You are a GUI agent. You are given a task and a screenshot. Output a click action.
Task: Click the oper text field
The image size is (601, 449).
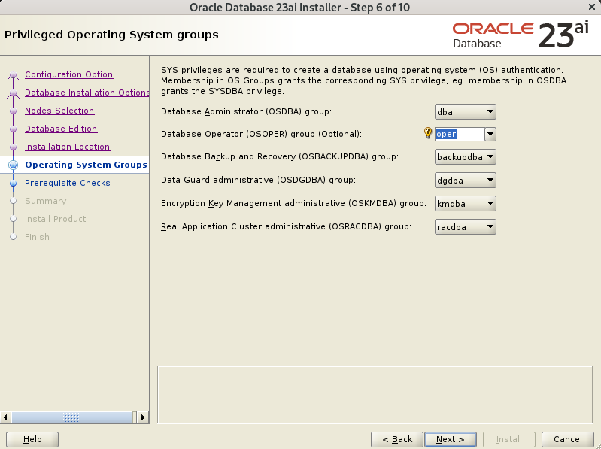(x=460, y=134)
